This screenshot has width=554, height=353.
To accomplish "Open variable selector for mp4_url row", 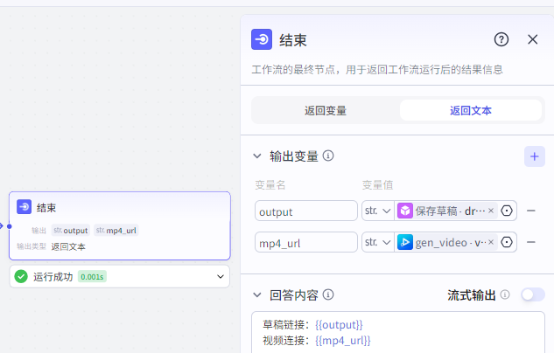I will click(507, 242).
